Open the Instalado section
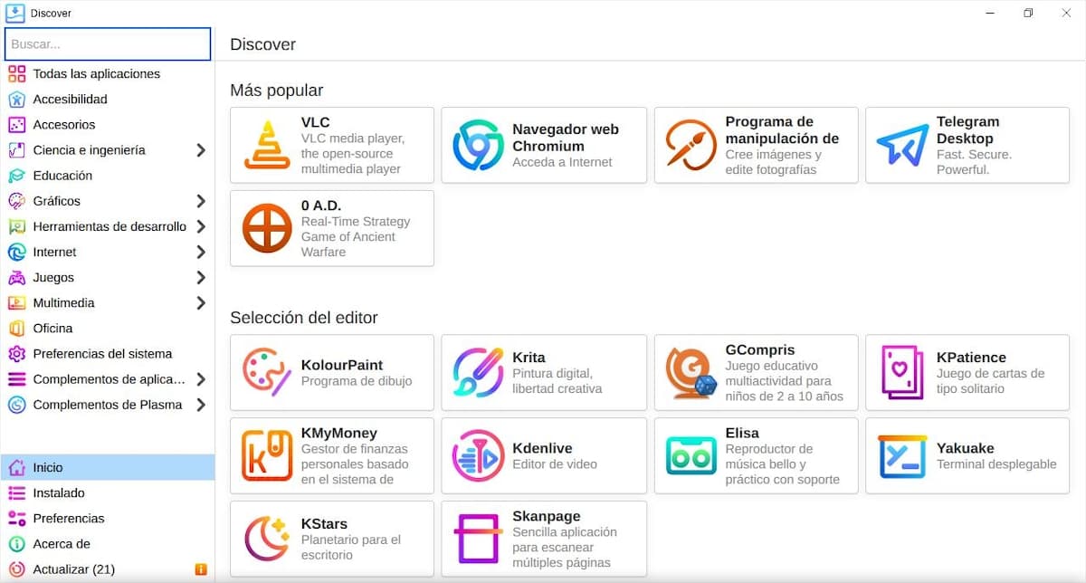Viewport: 1086px width, 583px height. [59, 493]
